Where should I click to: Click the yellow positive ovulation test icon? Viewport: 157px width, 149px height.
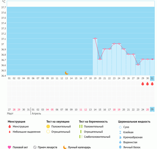(x=48, y=126)
